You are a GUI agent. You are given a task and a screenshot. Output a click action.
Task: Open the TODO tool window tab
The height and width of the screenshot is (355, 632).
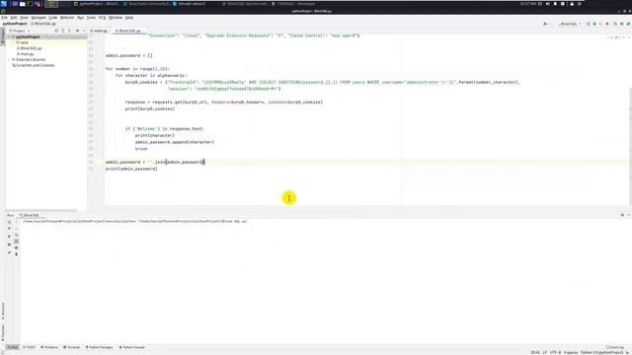[29, 347]
